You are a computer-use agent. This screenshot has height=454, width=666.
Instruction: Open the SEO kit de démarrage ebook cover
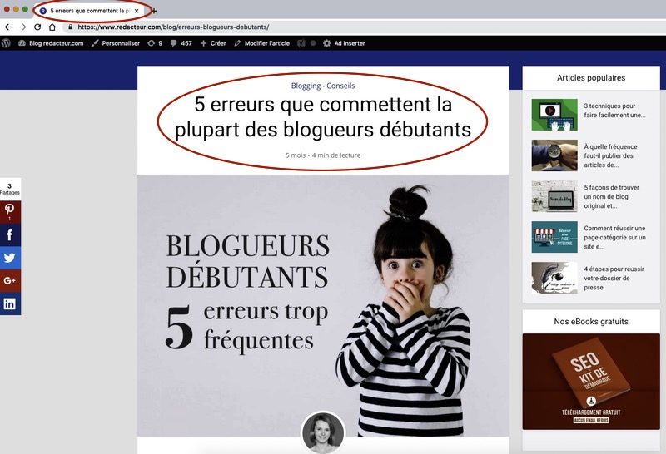point(590,381)
